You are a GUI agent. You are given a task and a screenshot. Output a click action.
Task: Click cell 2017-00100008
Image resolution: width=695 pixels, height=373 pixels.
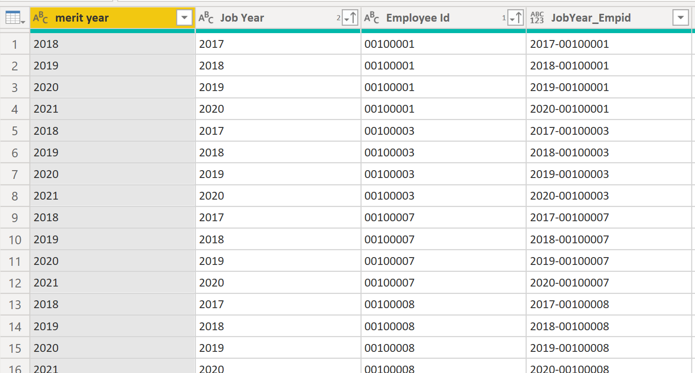[x=609, y=304]
